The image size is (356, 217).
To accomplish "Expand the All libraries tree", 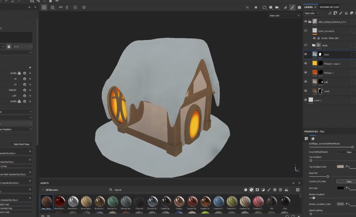I will tap(43, 190).
